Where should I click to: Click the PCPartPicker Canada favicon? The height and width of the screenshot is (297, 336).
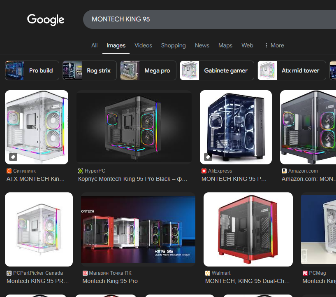[x=9, y=273]
